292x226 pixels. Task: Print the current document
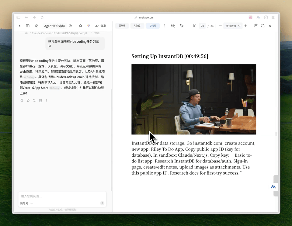(256, 26)
